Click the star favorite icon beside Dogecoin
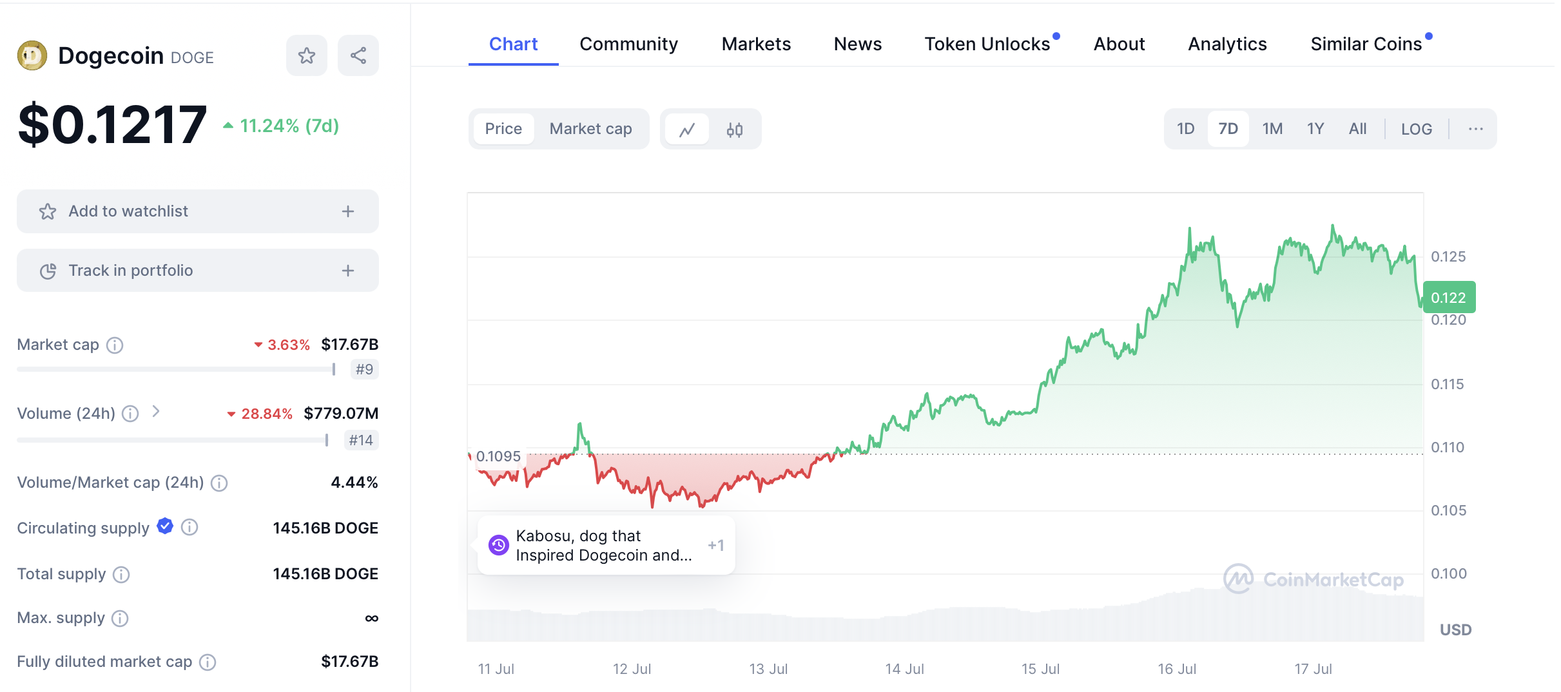The height and width of the screenshot is (692, 1561). pos(307,56)
